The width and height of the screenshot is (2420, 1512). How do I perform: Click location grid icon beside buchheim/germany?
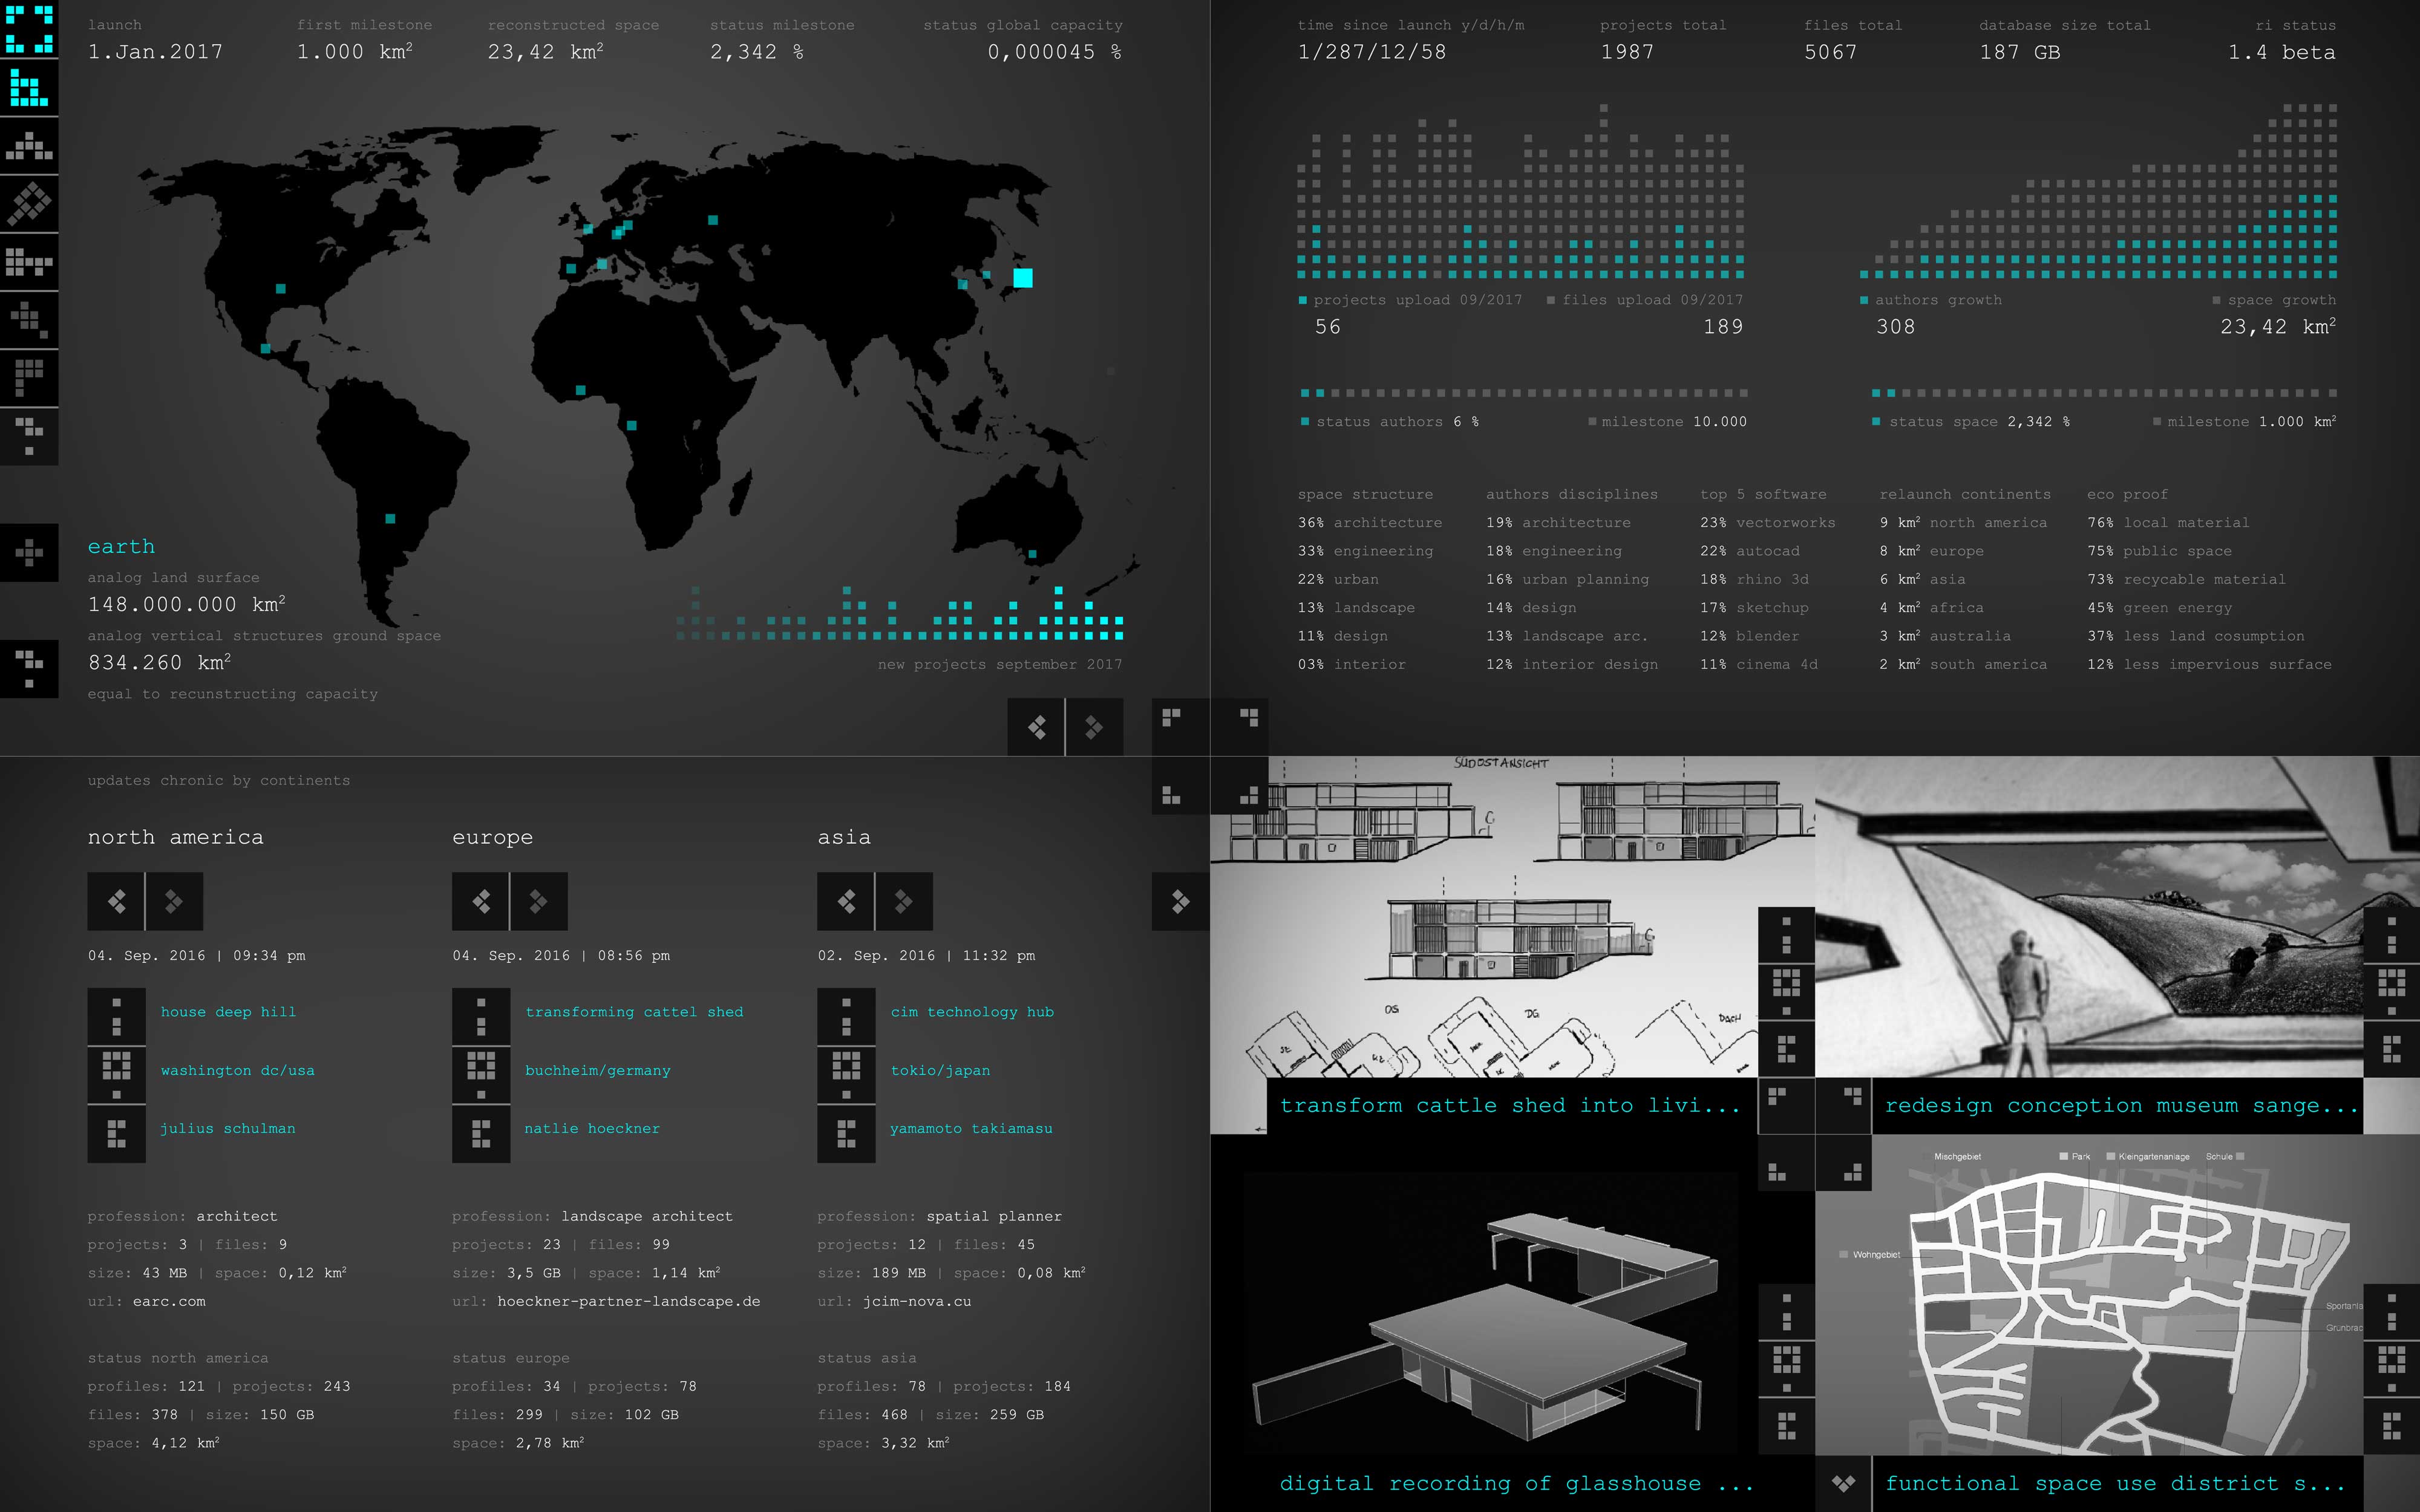tap(481, 1075)
